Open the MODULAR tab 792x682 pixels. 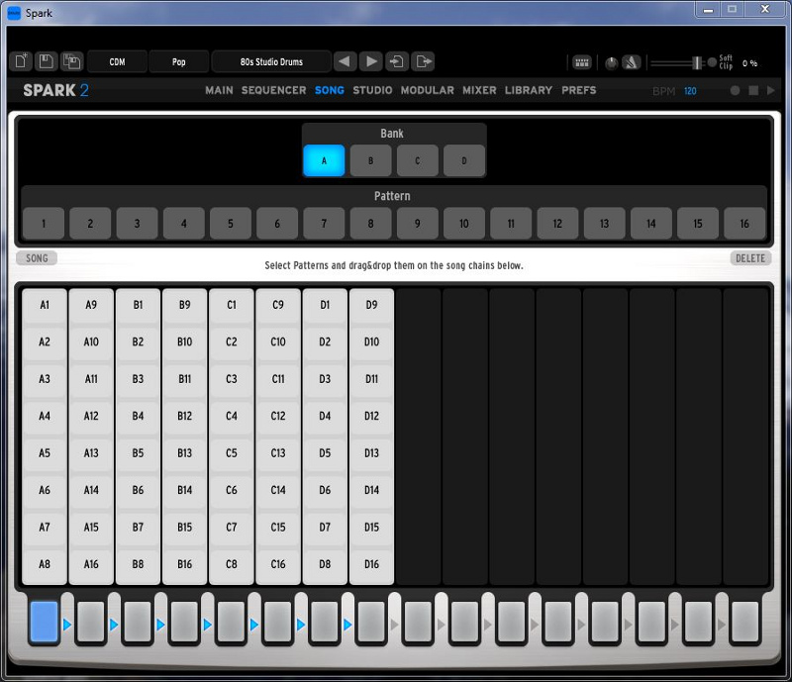[428, 90]
